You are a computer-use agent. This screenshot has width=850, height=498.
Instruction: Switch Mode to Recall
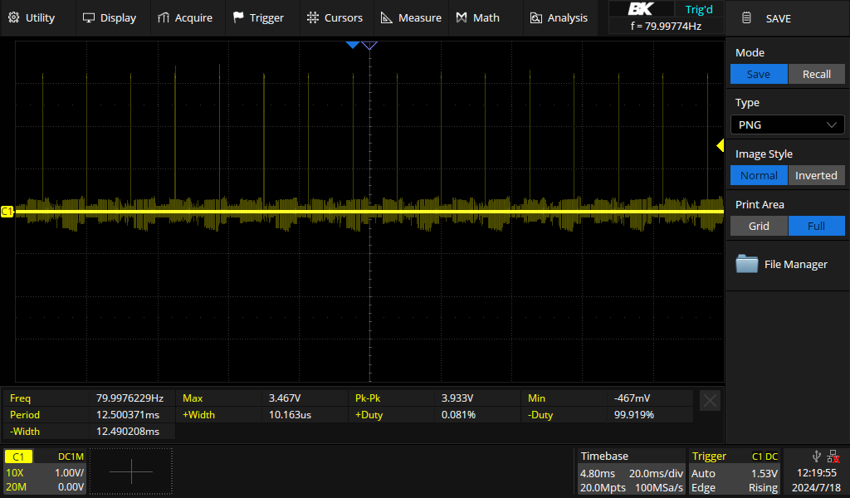coord(816,74)
